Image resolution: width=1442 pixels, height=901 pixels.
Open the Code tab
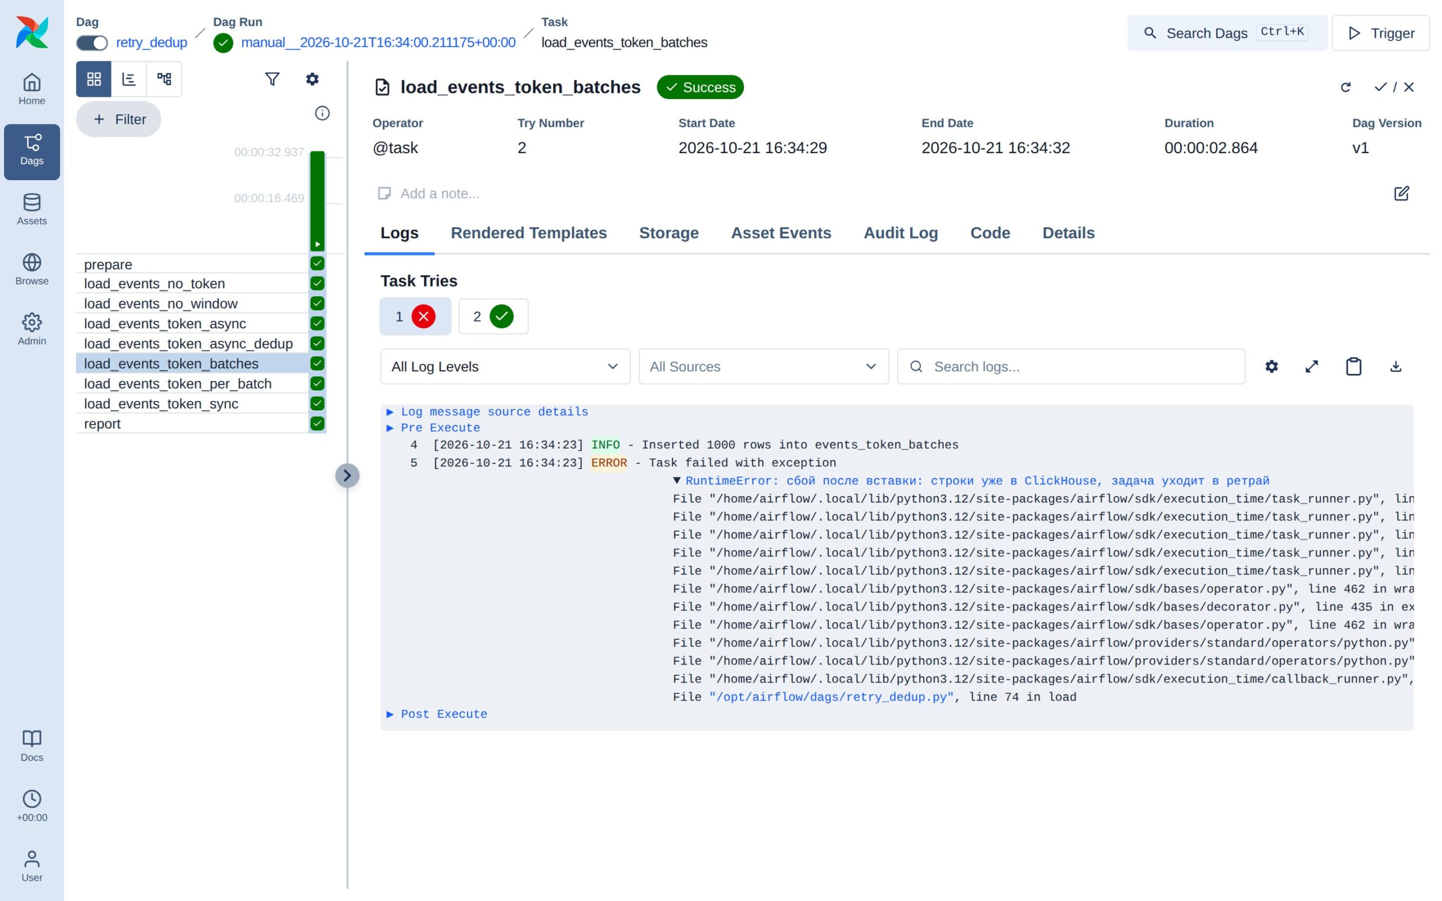[x=990, y=233]
